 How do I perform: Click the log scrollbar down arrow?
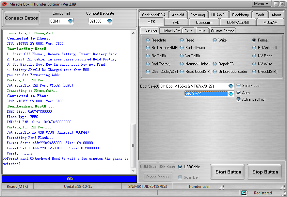[x=133, y=171]
